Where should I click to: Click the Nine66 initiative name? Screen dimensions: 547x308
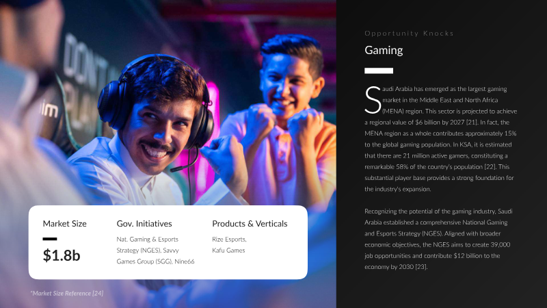(184, 261)
